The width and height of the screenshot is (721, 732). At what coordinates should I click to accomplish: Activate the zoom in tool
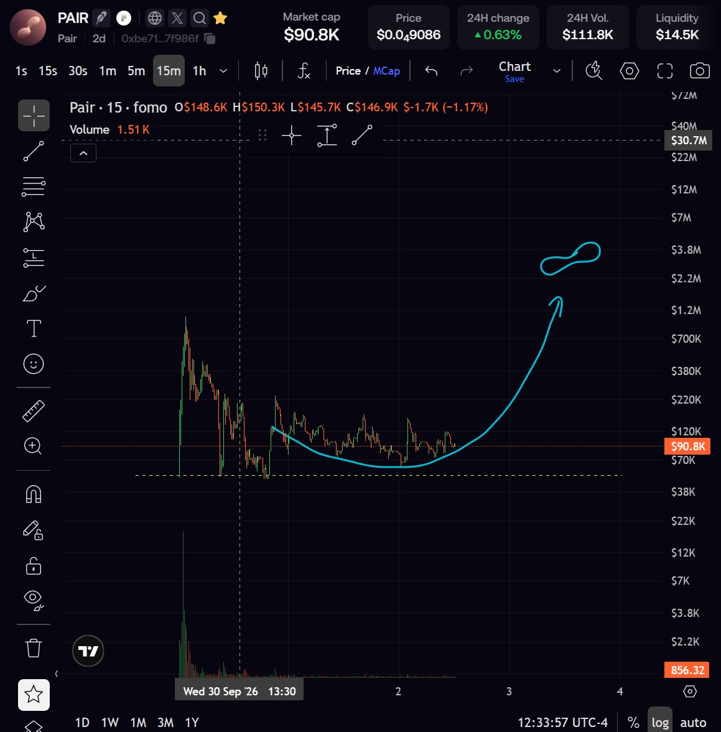[34, 446]
